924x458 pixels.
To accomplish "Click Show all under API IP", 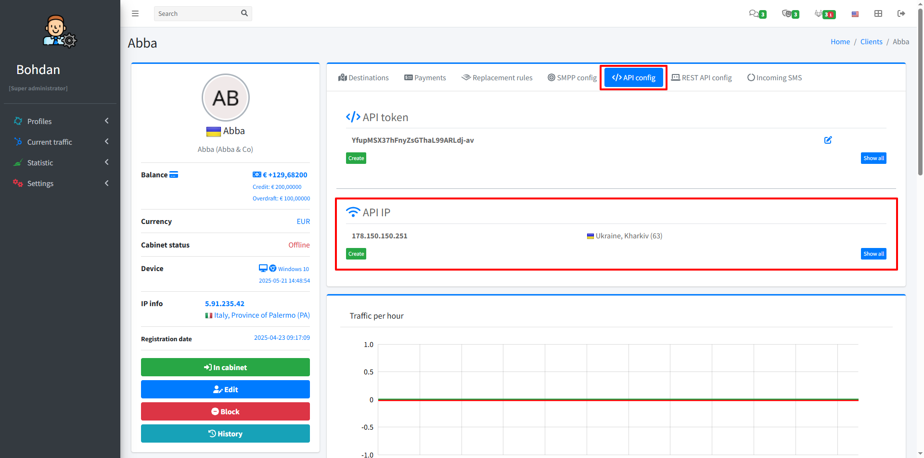I will (873, 254).
